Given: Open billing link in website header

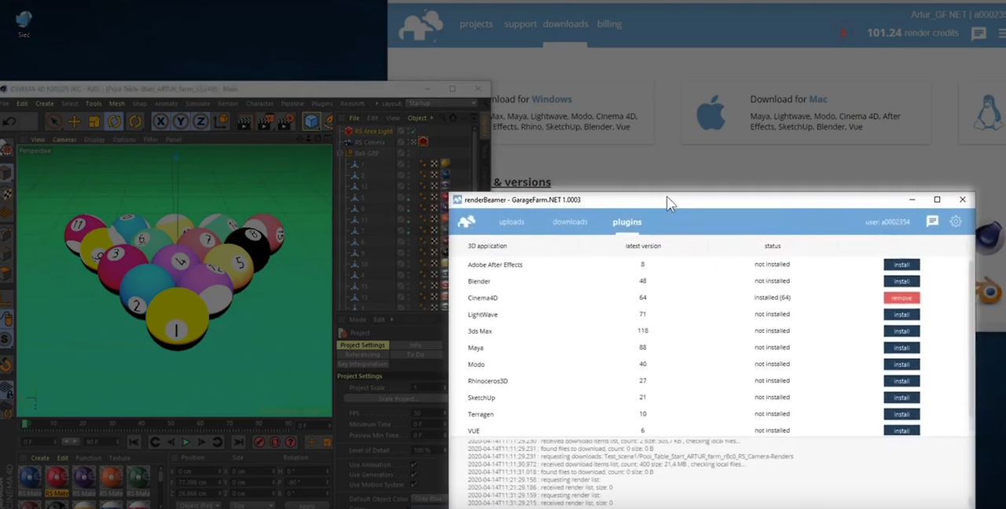Looking at the screenshot, I should (609, 24).
